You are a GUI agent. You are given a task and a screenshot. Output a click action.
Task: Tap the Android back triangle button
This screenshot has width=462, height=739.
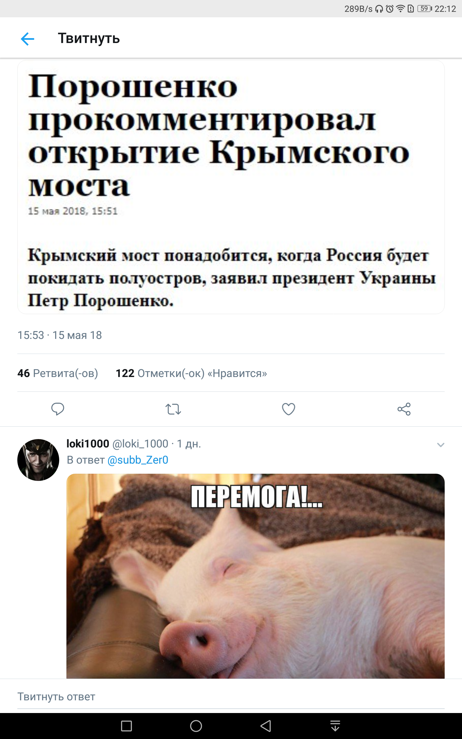click(x=266, y=726)
